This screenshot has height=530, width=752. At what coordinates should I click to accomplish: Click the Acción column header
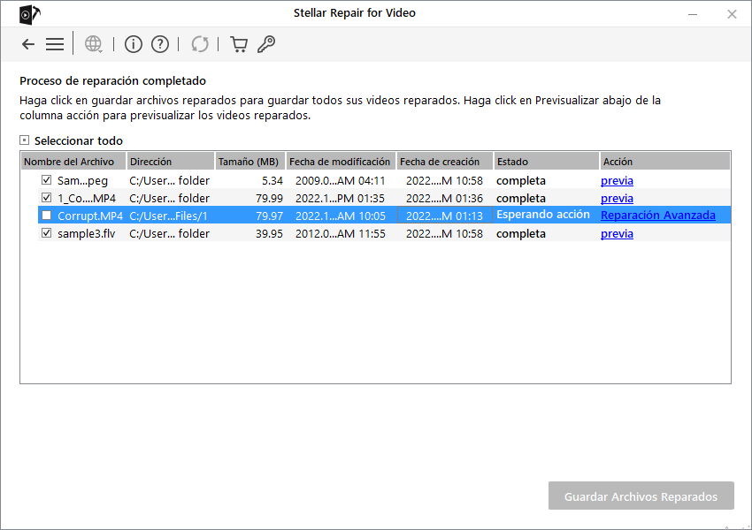[x=664, y=162]
